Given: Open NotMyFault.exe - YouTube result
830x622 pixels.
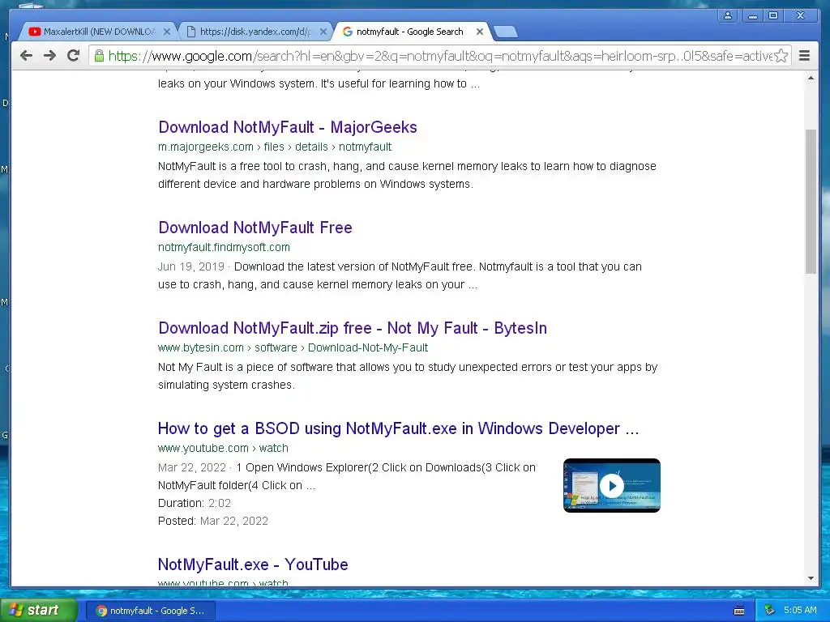Looking at the screenshot, I should [x=253, y=564].
